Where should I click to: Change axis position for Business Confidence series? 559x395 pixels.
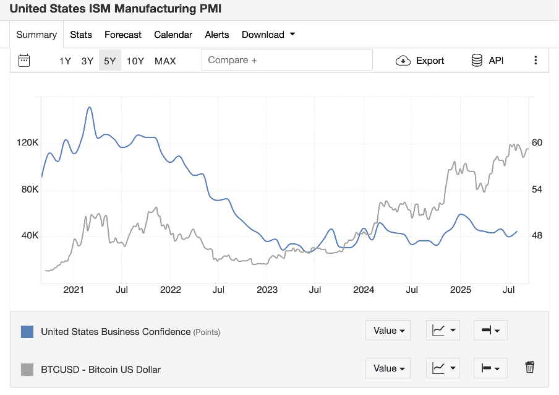pyautogui.click(x=490, y=331)
